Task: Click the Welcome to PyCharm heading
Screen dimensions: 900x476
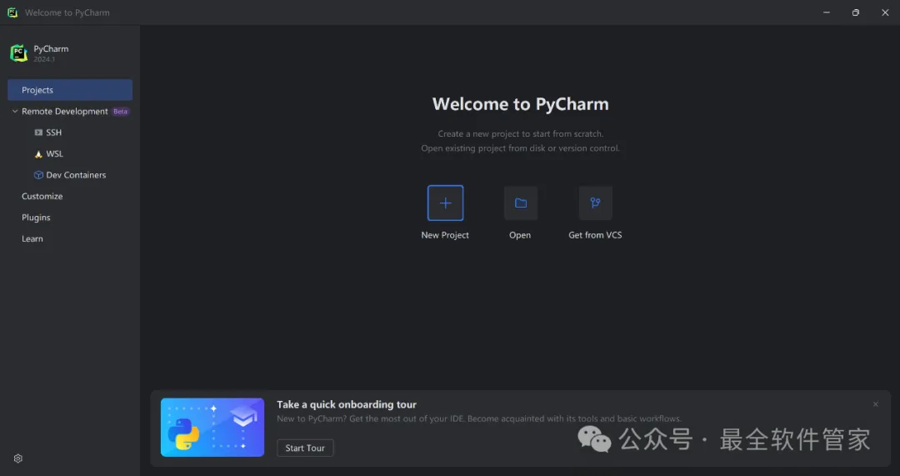Action: (x=521, y=104)
